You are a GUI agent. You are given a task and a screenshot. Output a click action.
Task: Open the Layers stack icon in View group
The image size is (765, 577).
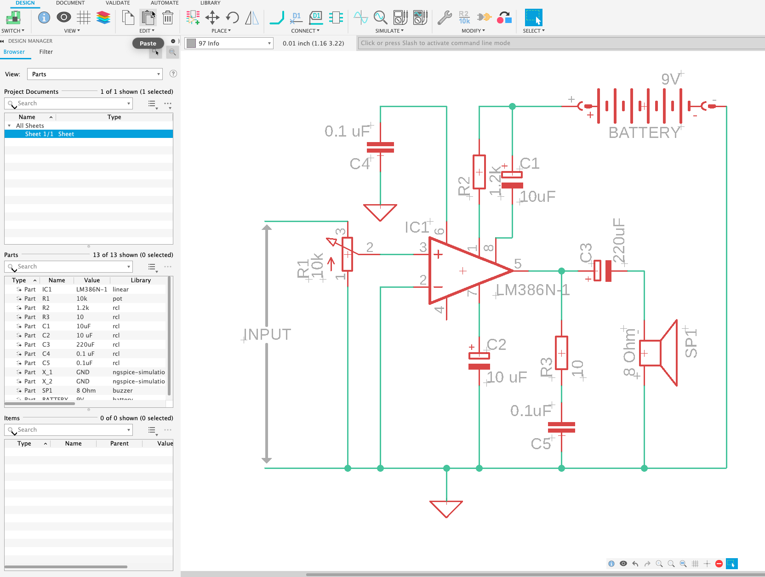tap(103, 17)
